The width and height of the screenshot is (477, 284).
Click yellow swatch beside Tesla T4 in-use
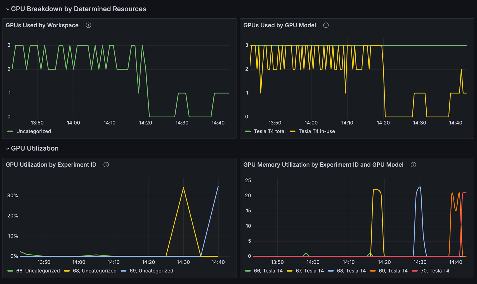coord(292,131)
